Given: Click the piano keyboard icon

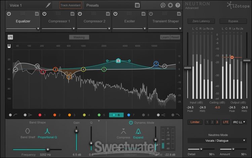Looking at the screenshot, I should coord(9,46).
